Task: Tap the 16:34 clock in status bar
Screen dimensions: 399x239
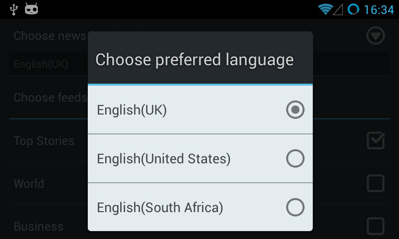Action: [379, 10]
